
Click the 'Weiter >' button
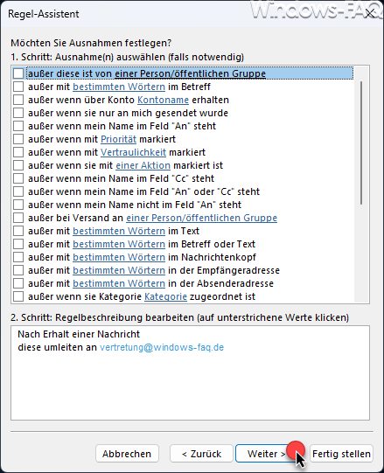(267, 454)
